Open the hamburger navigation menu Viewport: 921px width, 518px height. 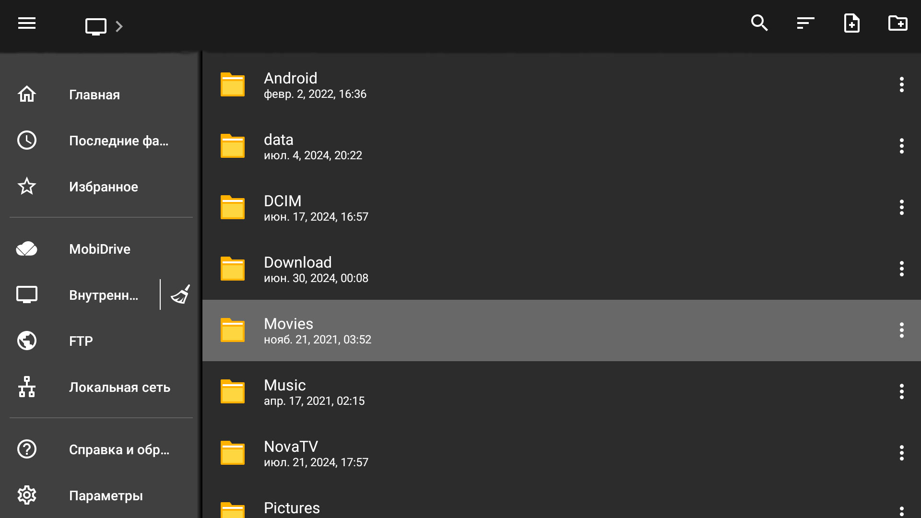click(x=27, y=23)
